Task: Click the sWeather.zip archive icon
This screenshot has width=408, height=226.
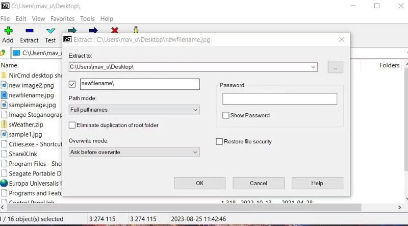Action: pos(4,124)
